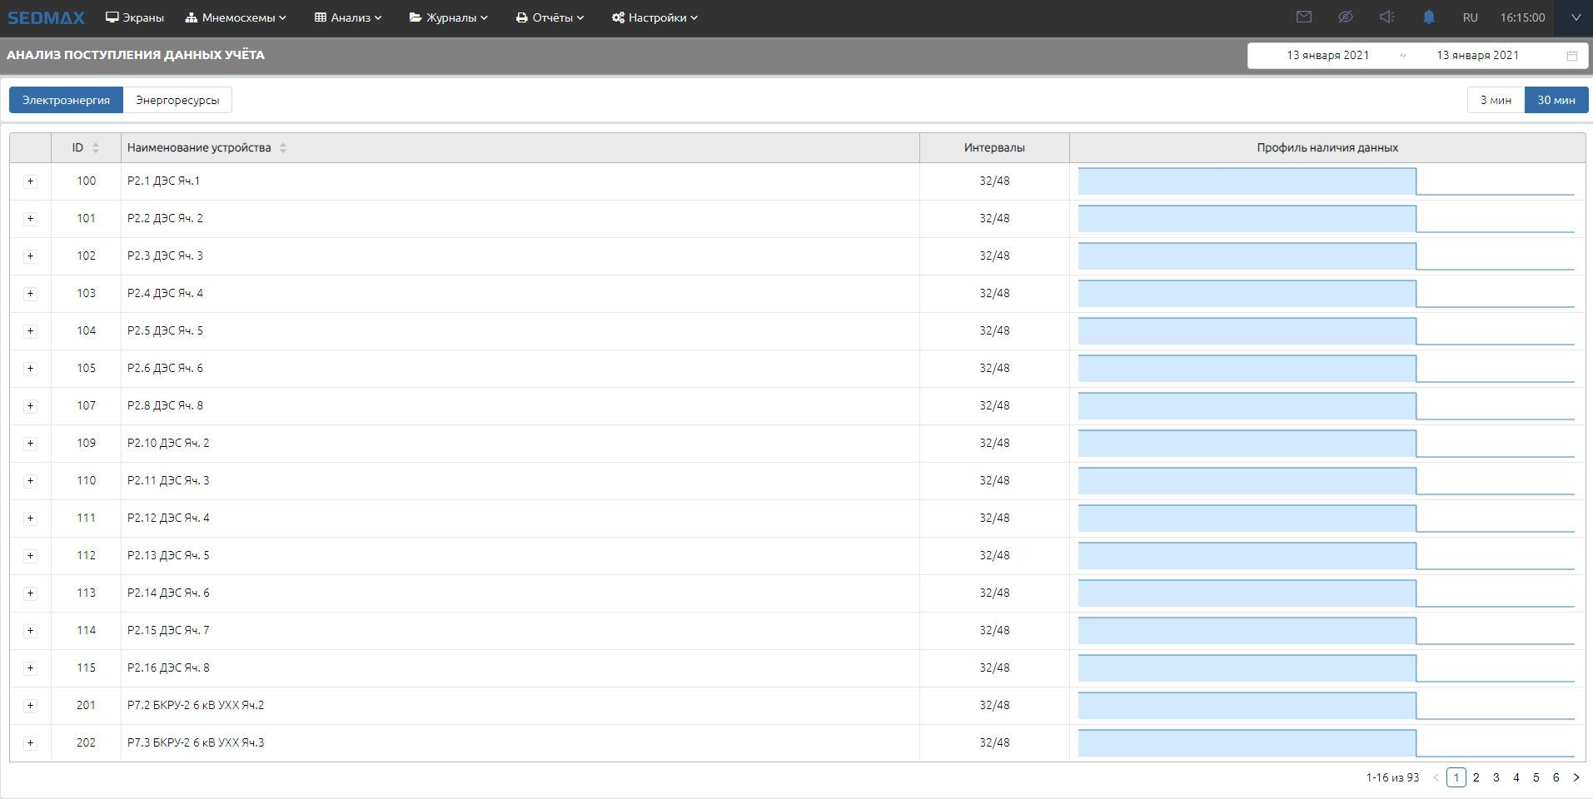Viewport: 1593px width, 799px height.
Task: Expand row with ID 202
Action: [x=31, y=743]
